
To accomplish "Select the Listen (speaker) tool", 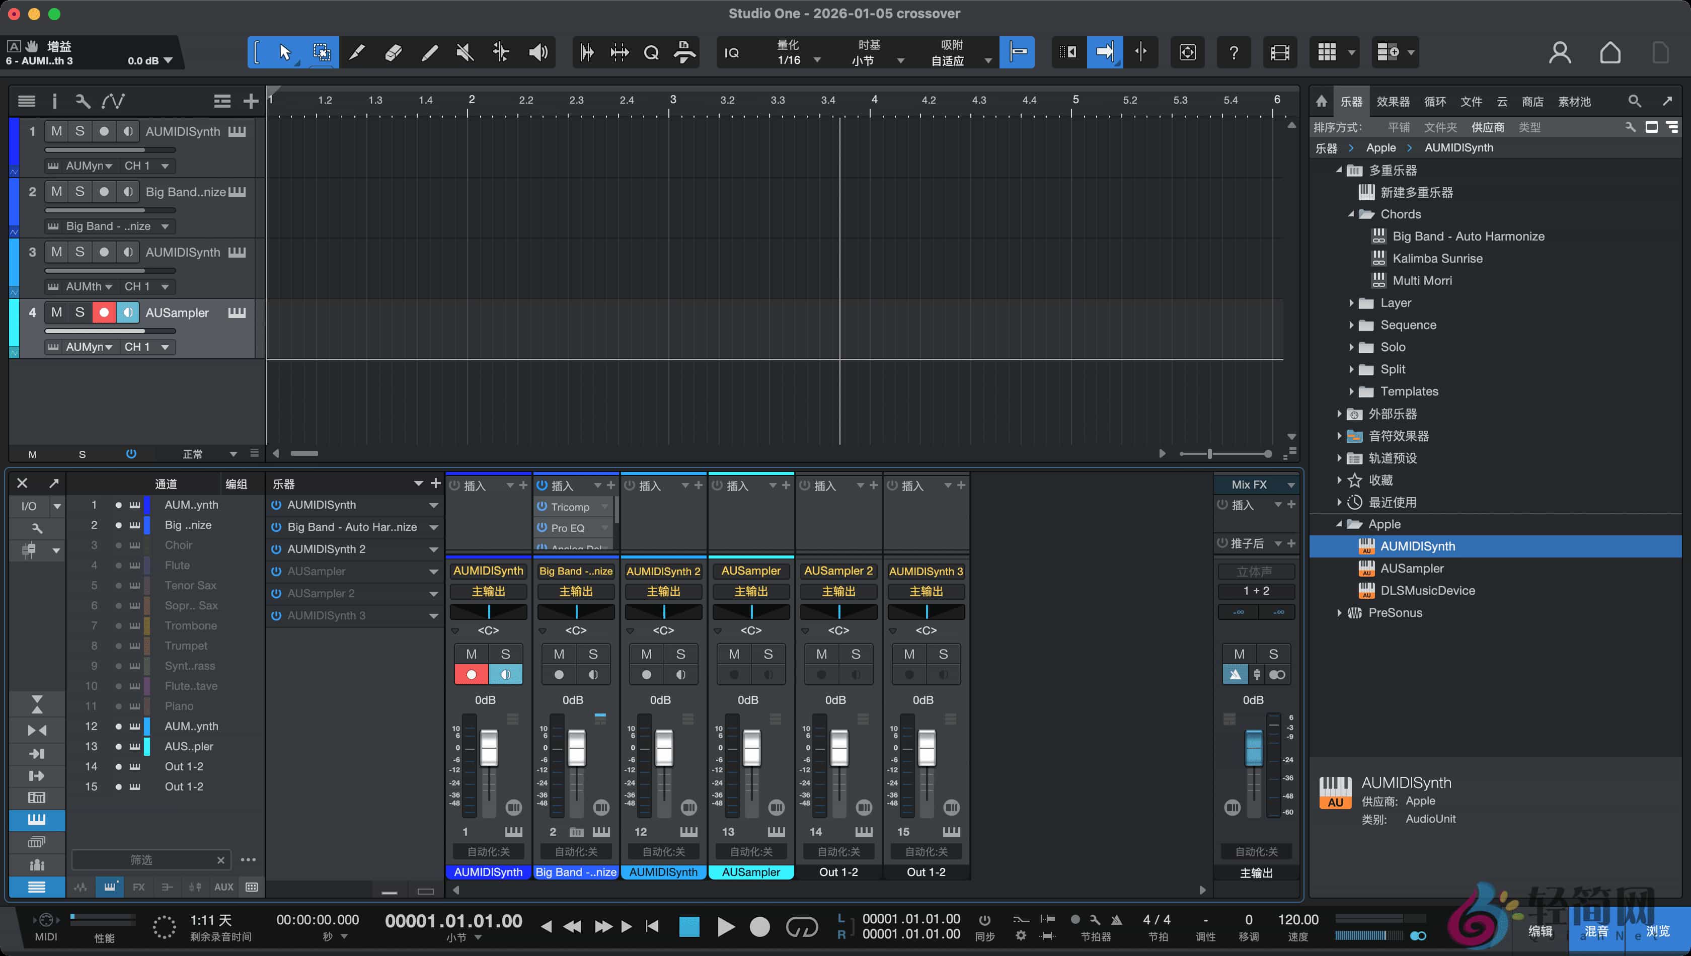I will coord(539,52).
